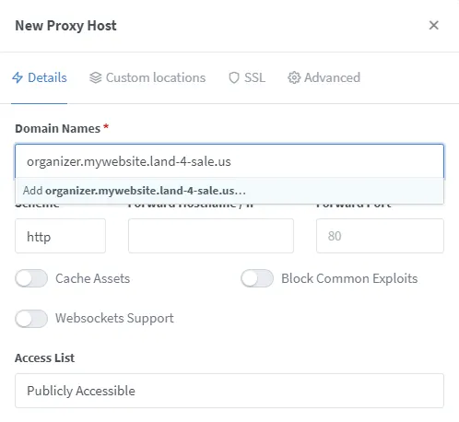
Task: Enable the Cache Assets toggle
Action: coord(31,278)
